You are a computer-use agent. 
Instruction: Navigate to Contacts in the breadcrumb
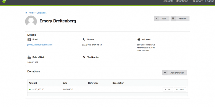click(41, 13)
